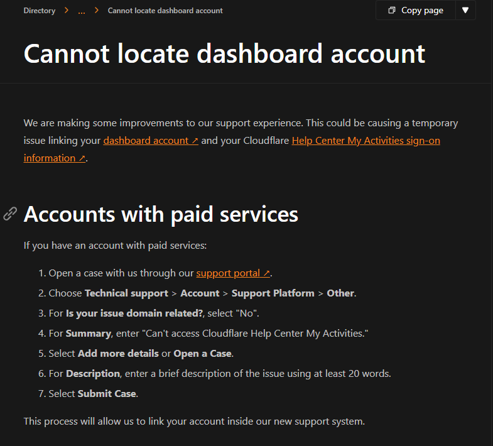Click the external arrow icon after support portal
493x446 pixels.
click(266, 273)
